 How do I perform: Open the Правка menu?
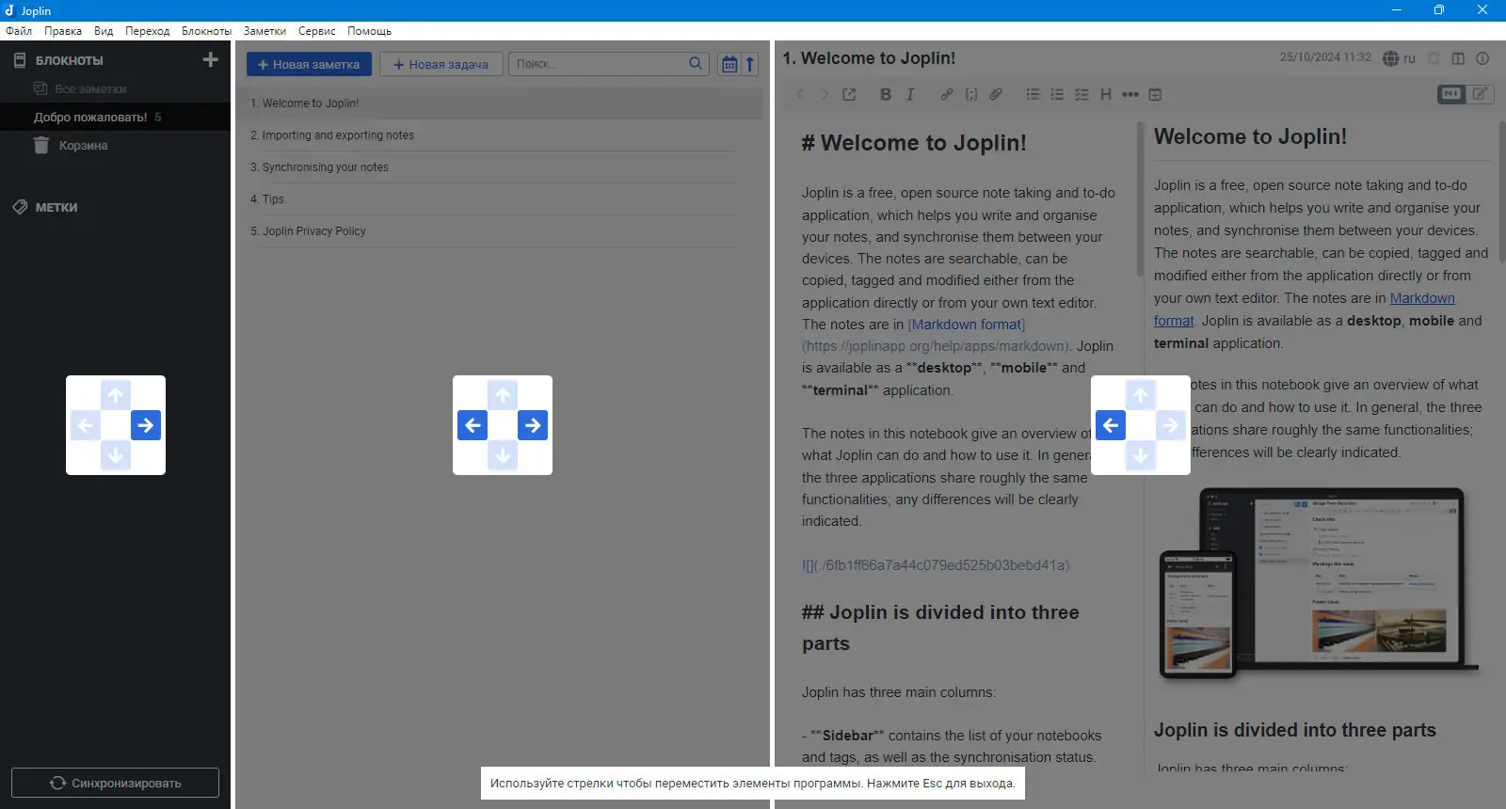pyautogui.click(x=63, y=31)
